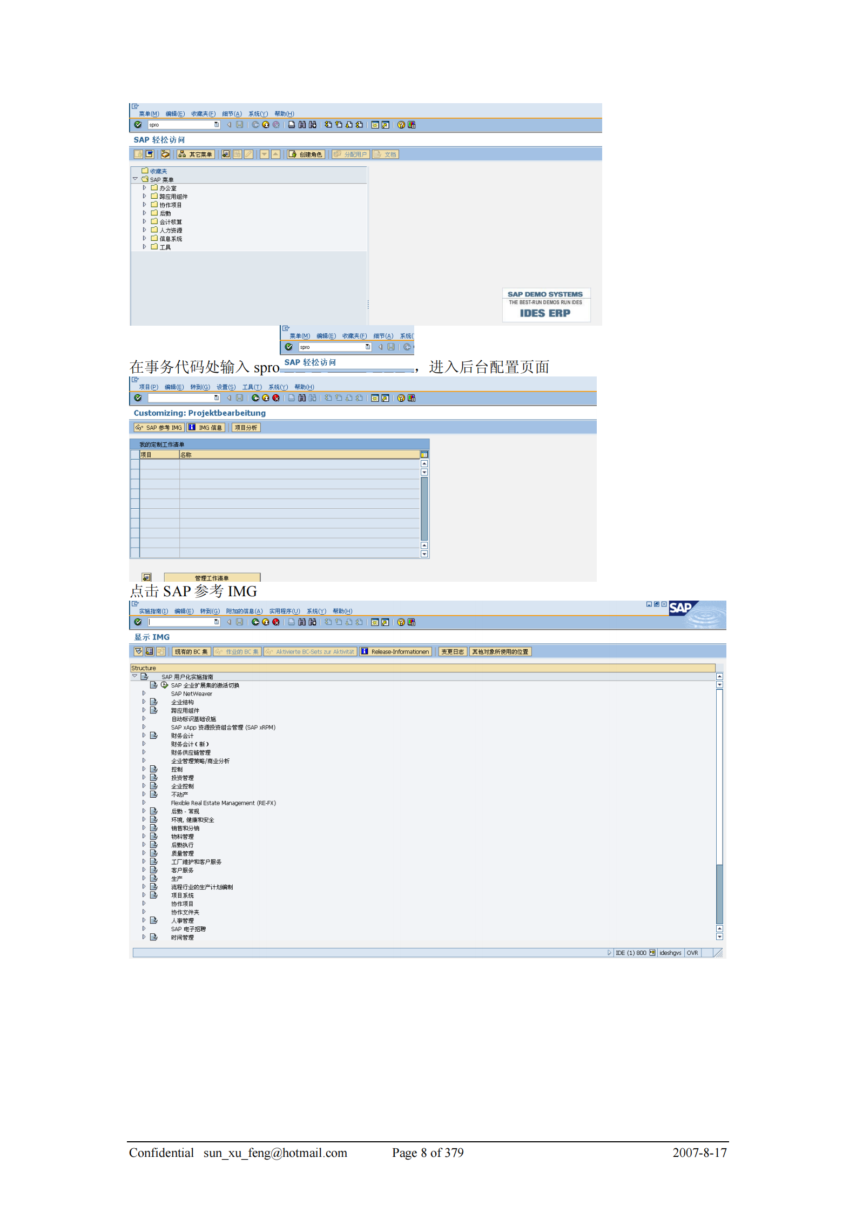Click 分配用户 button

click(351, 154)
